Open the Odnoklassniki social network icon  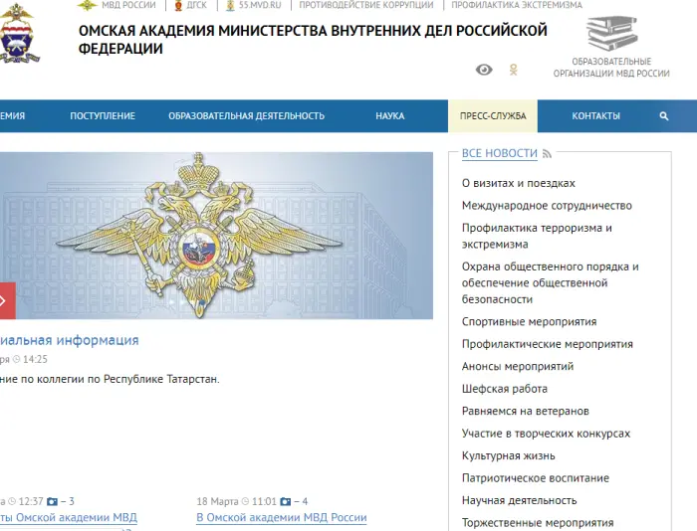pyautogui.click(x=514, y=70)
